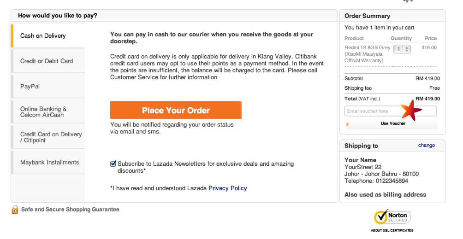Screen dimensions: 463x239
Task: Click the Safe and Secure Shopping Guarantee text
Action: tap(70, 210)
